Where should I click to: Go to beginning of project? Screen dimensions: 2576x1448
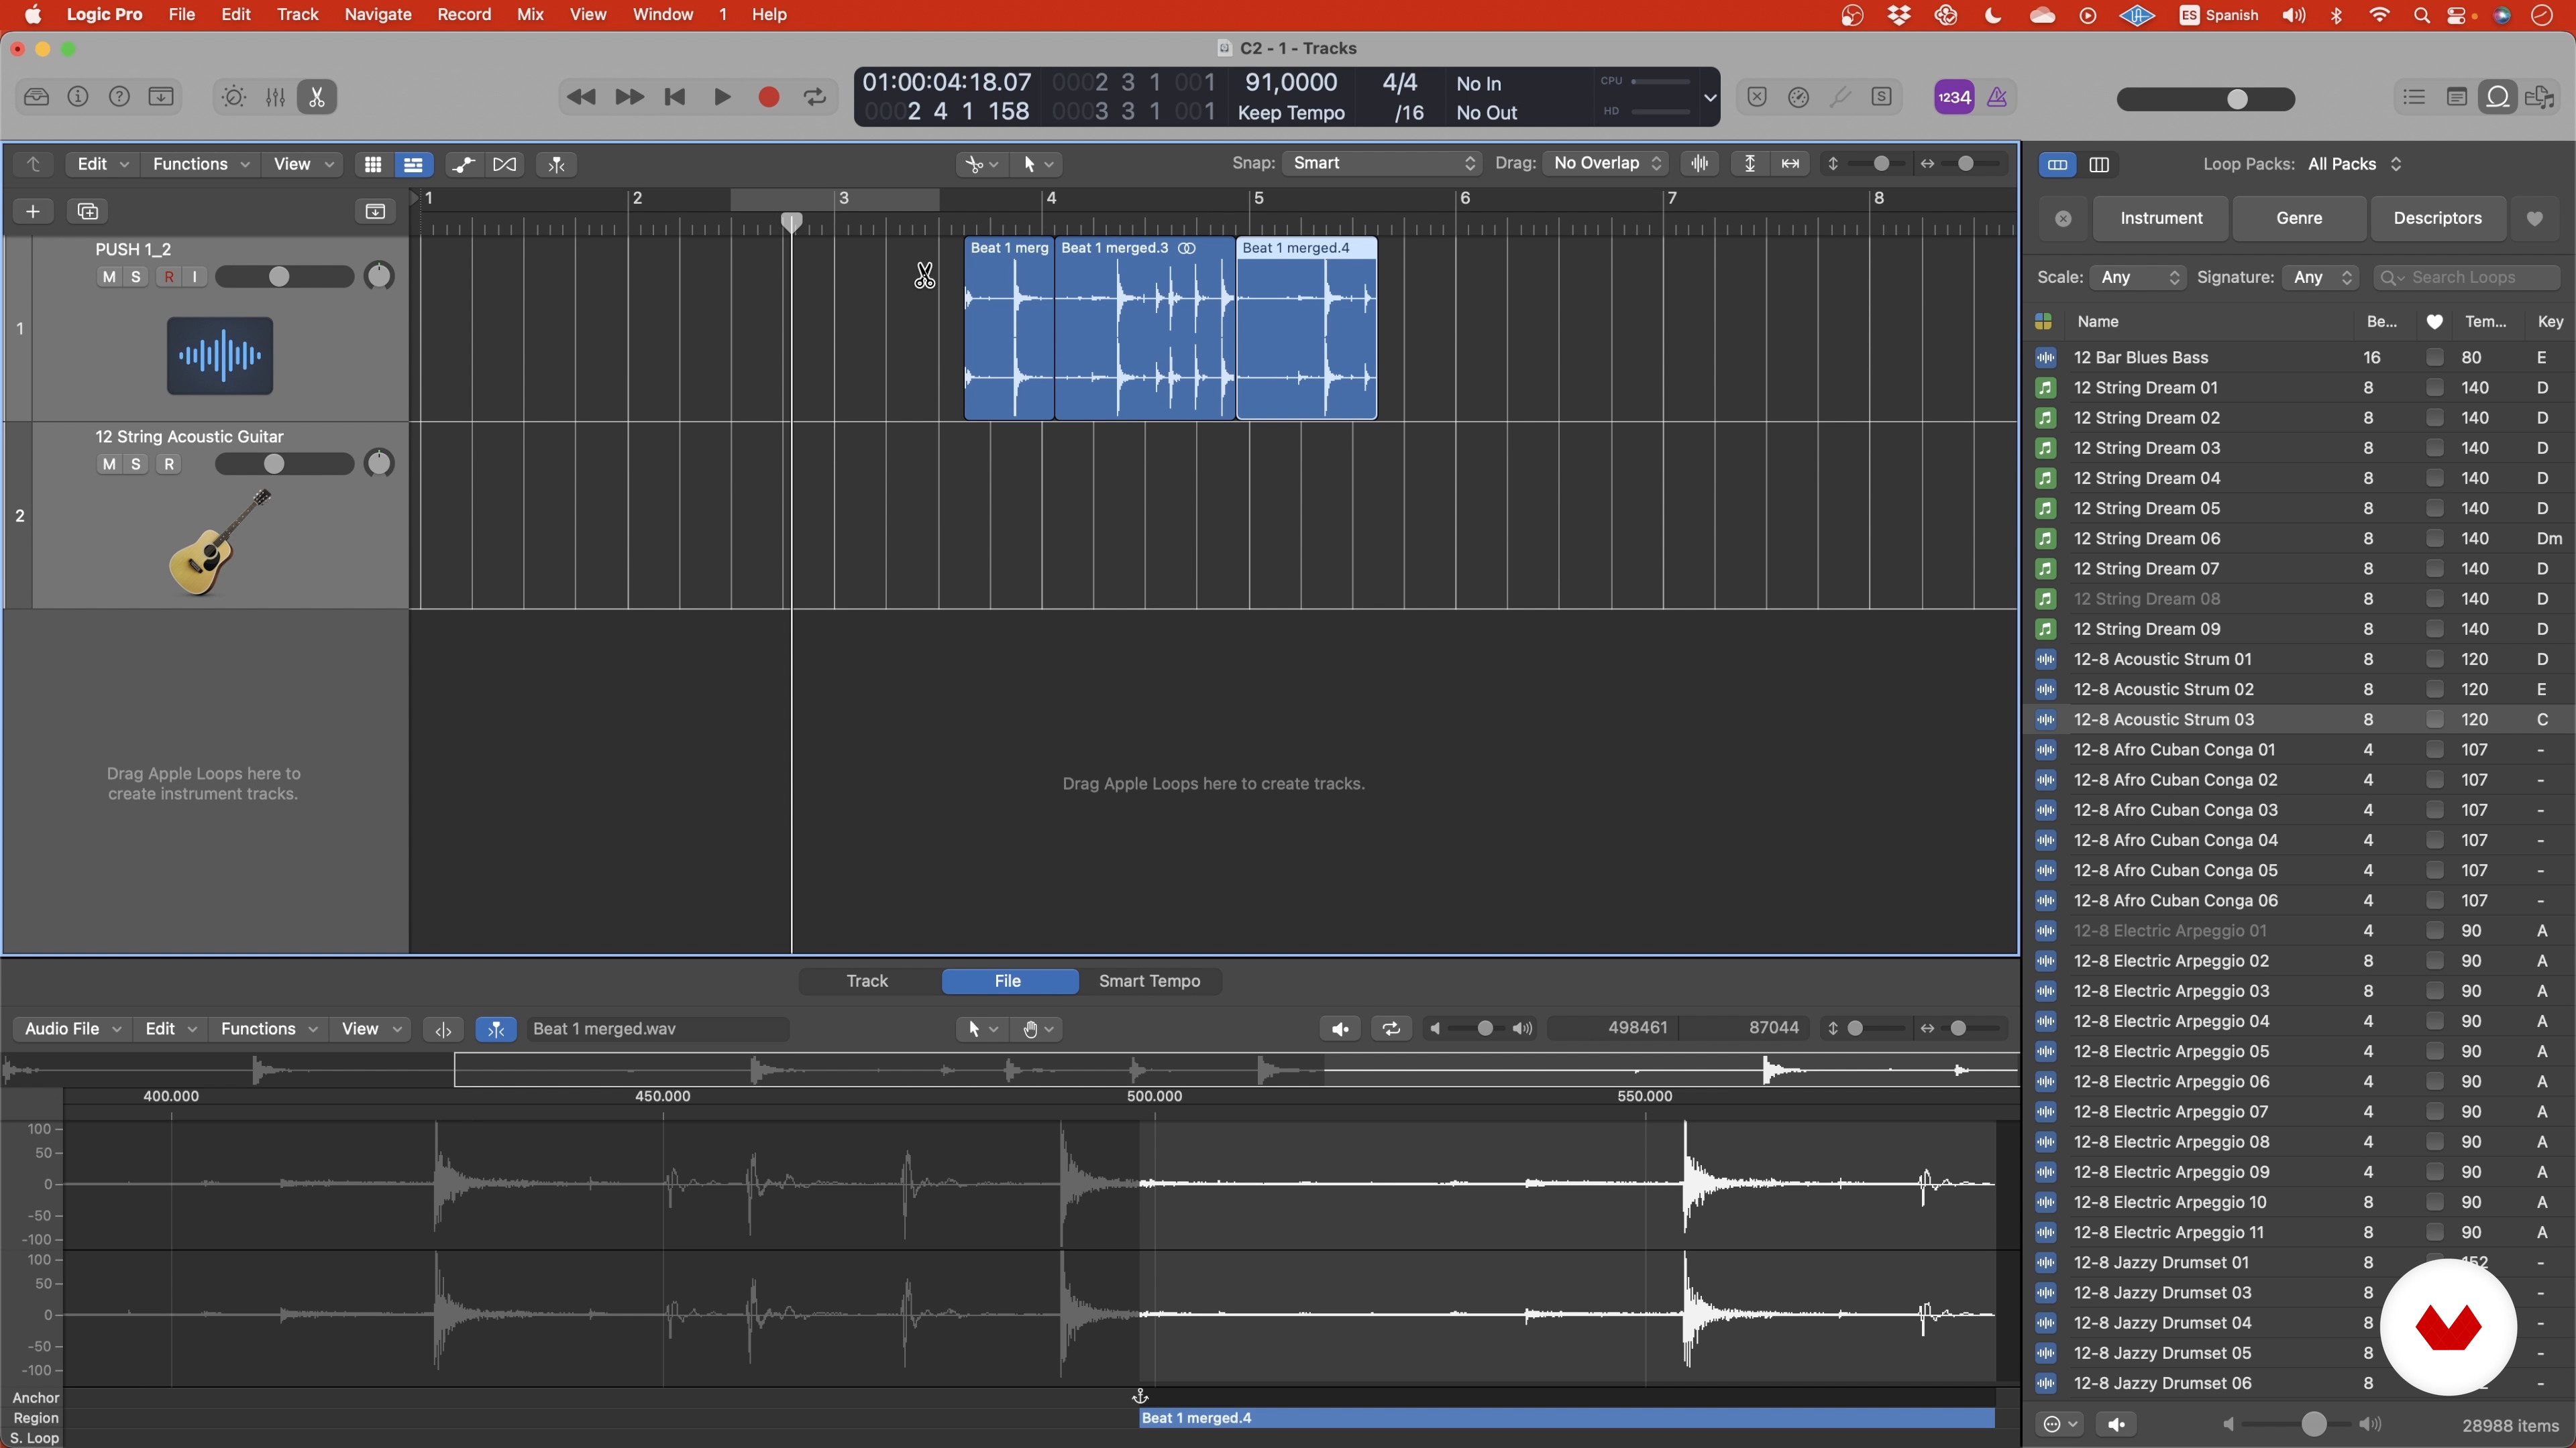pyautogui.click(x=675, y=97)
